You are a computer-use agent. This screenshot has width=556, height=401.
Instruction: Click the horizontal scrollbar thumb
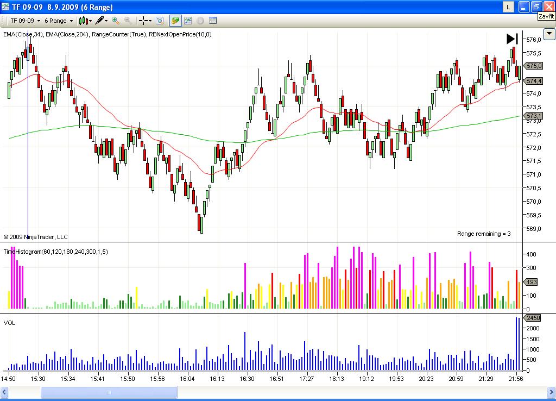point(109,392)
